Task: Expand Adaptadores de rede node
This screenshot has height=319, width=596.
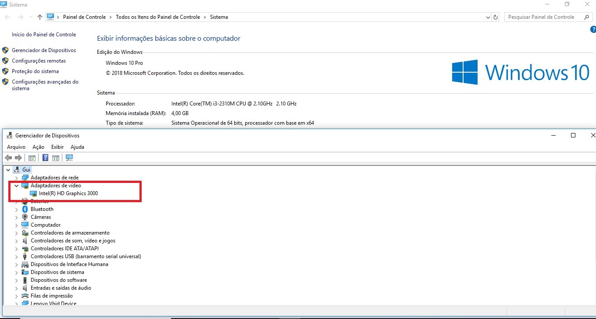Action: tap(17, 178)
